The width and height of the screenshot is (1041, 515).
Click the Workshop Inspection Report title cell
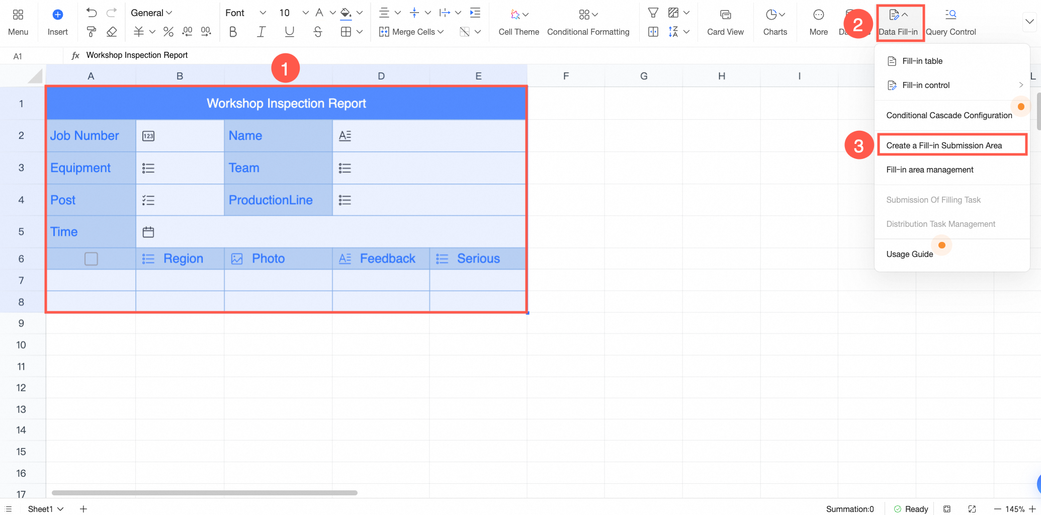click(286, 103)
